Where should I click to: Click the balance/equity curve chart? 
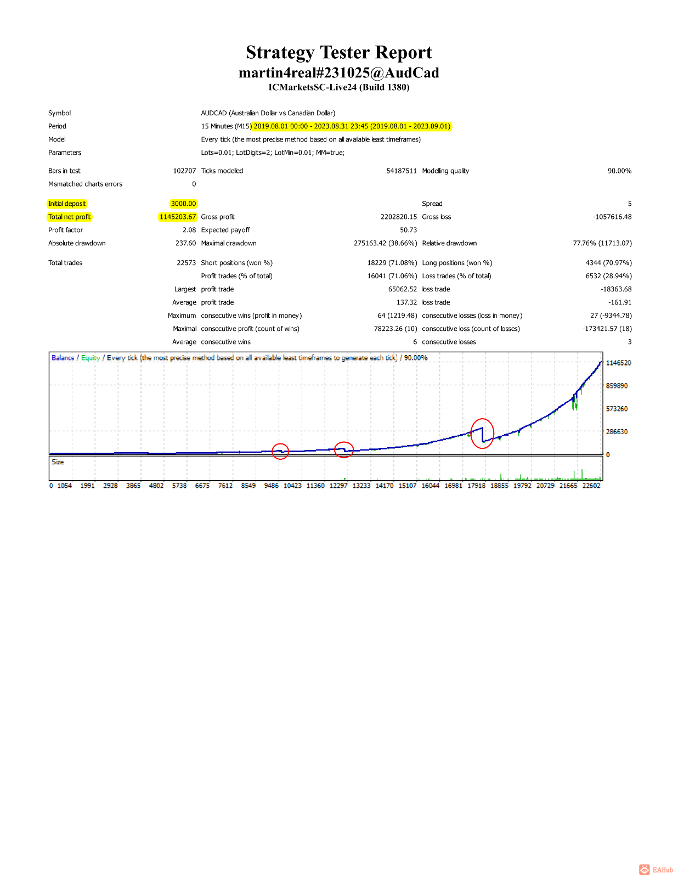pyautogui.click(x=326, y=403)
